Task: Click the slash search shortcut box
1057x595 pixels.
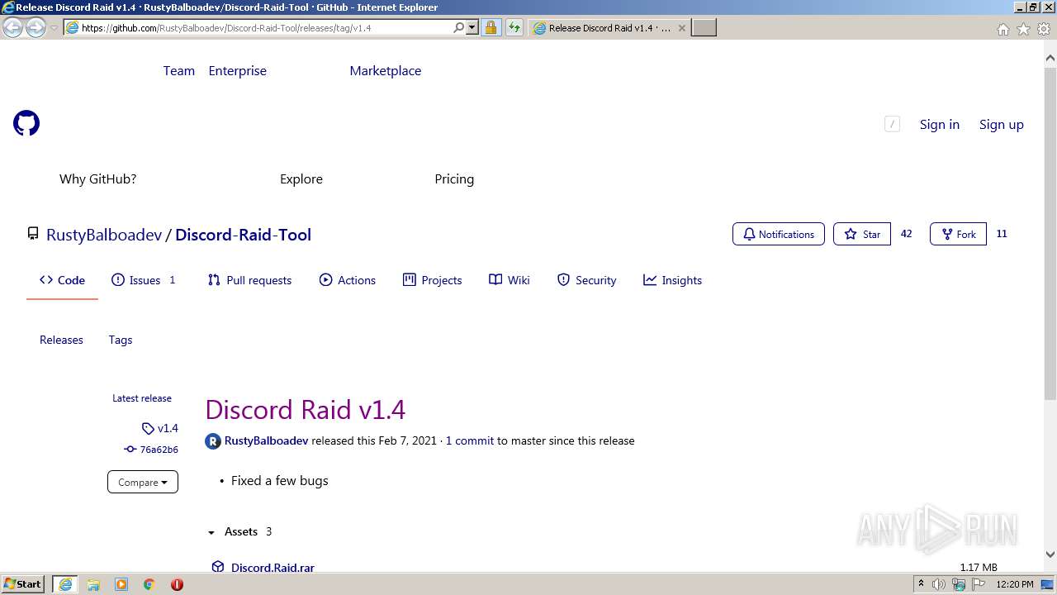Action: coord(892,124)
